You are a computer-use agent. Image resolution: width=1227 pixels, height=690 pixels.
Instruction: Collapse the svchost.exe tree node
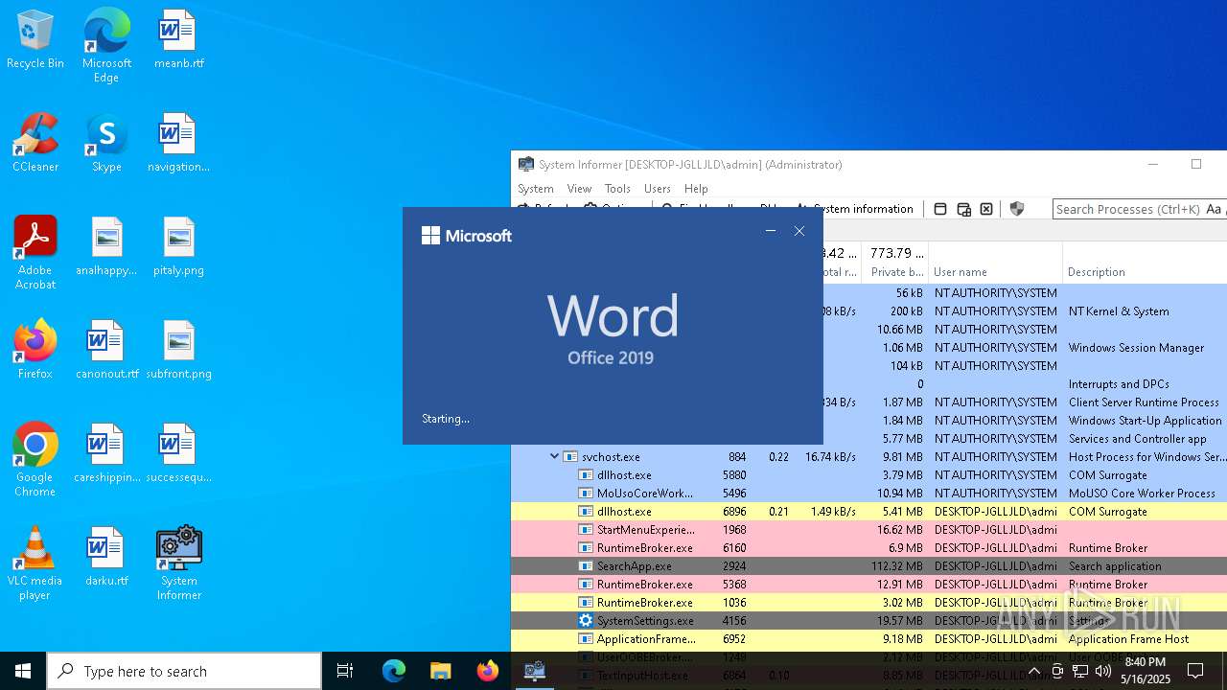point(554,457)
